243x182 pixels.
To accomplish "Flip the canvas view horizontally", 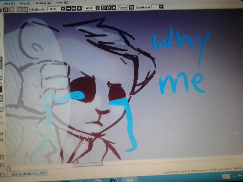I will pyautogui.click(x=131, y=7).
